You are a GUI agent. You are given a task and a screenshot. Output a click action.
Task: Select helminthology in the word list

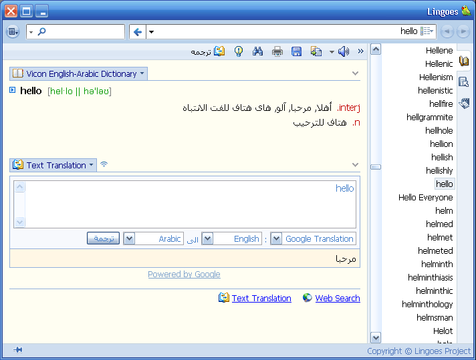tap(427, 304)
